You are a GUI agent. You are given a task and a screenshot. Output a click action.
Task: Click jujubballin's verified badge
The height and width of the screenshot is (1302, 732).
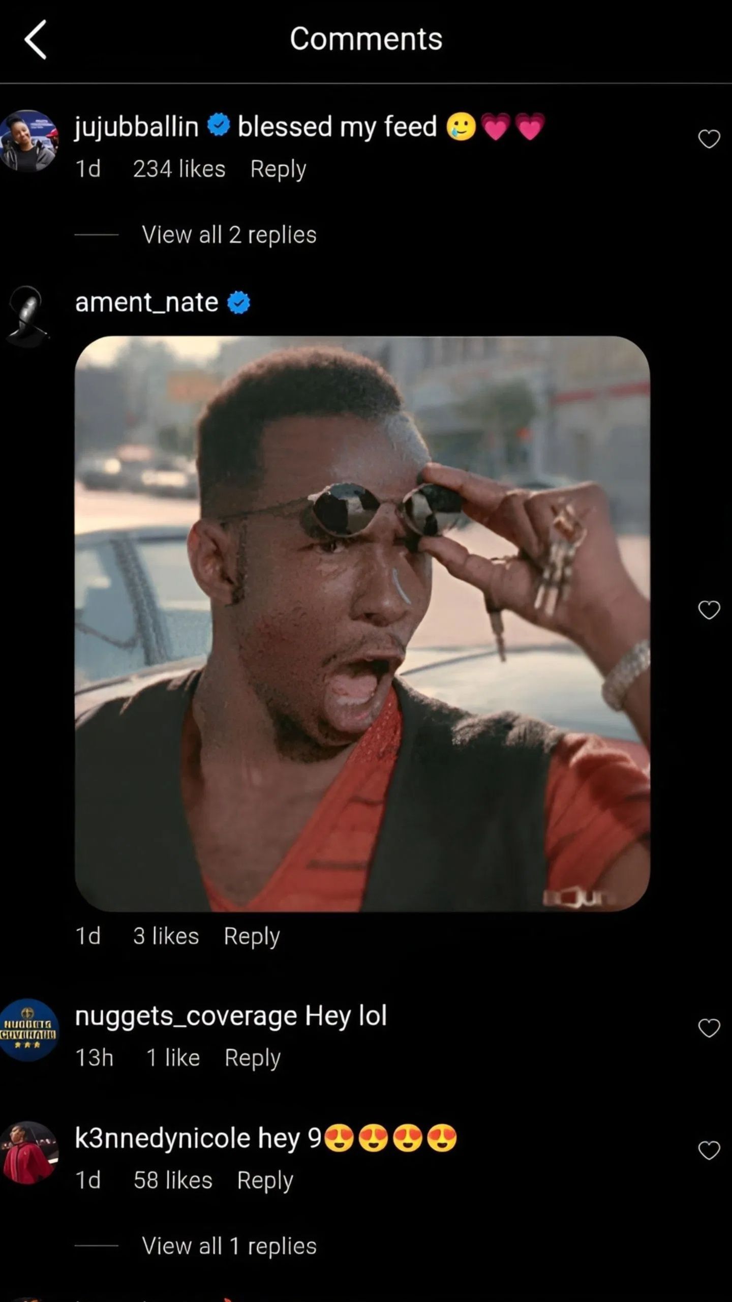tap(219, 126)
